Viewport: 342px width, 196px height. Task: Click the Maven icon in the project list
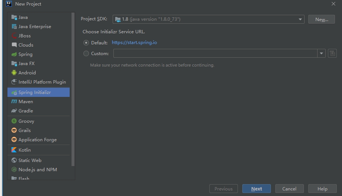click(x=14, y=102)
